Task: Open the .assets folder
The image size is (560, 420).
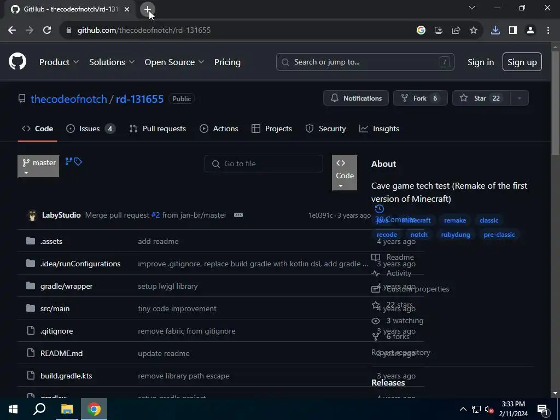Action: (x=51, y=241)
